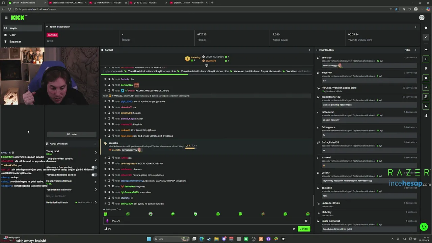The width and height of the screenshot is (432, 243).
Task: Switch to the RRaenee ile HARDCORE browser tab
Action: [67, 3]
